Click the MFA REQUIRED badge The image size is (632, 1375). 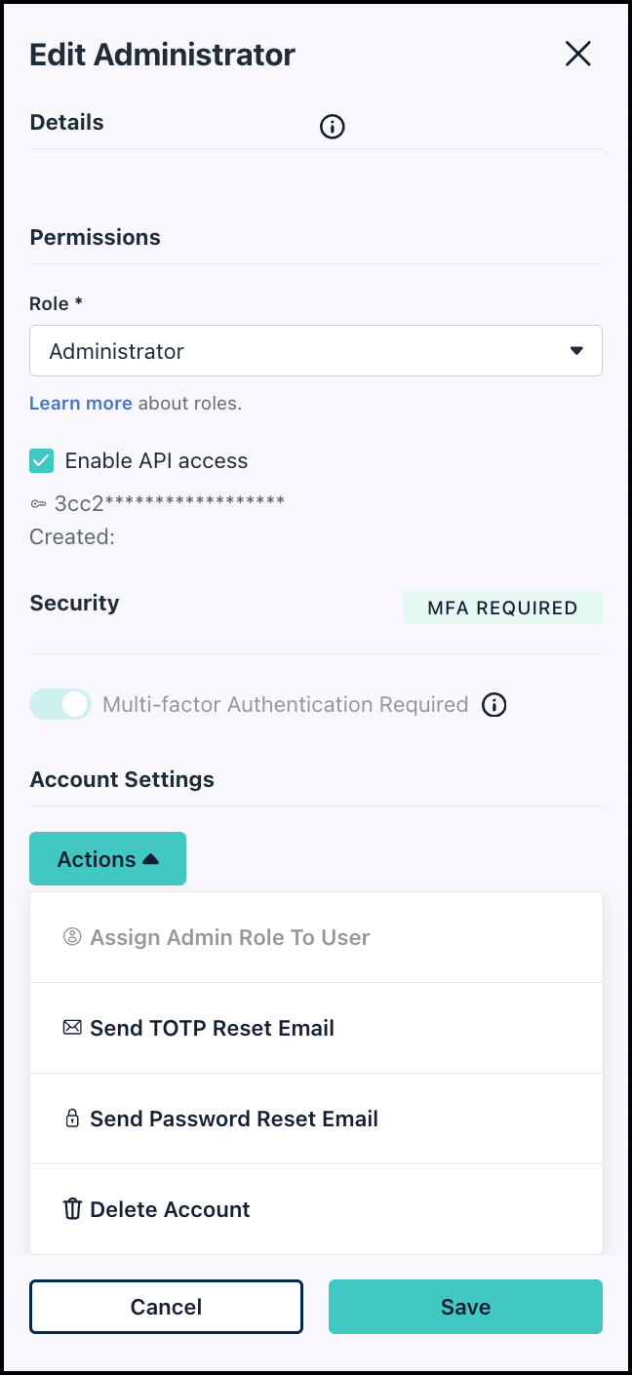(x=502, y=608)
